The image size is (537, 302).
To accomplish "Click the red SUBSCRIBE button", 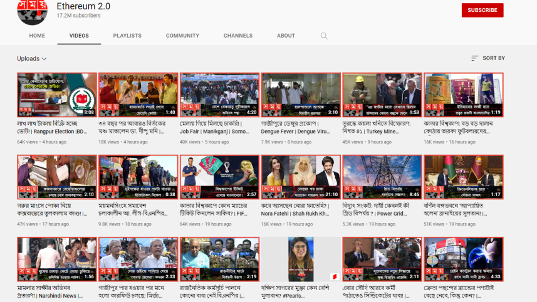I will point(482,10).
